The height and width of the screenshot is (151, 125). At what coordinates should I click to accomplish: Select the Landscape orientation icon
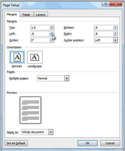35,57
